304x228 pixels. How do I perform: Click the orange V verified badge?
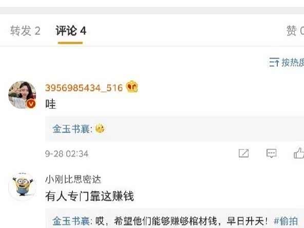pyautogui.click(x=31, y=104)
